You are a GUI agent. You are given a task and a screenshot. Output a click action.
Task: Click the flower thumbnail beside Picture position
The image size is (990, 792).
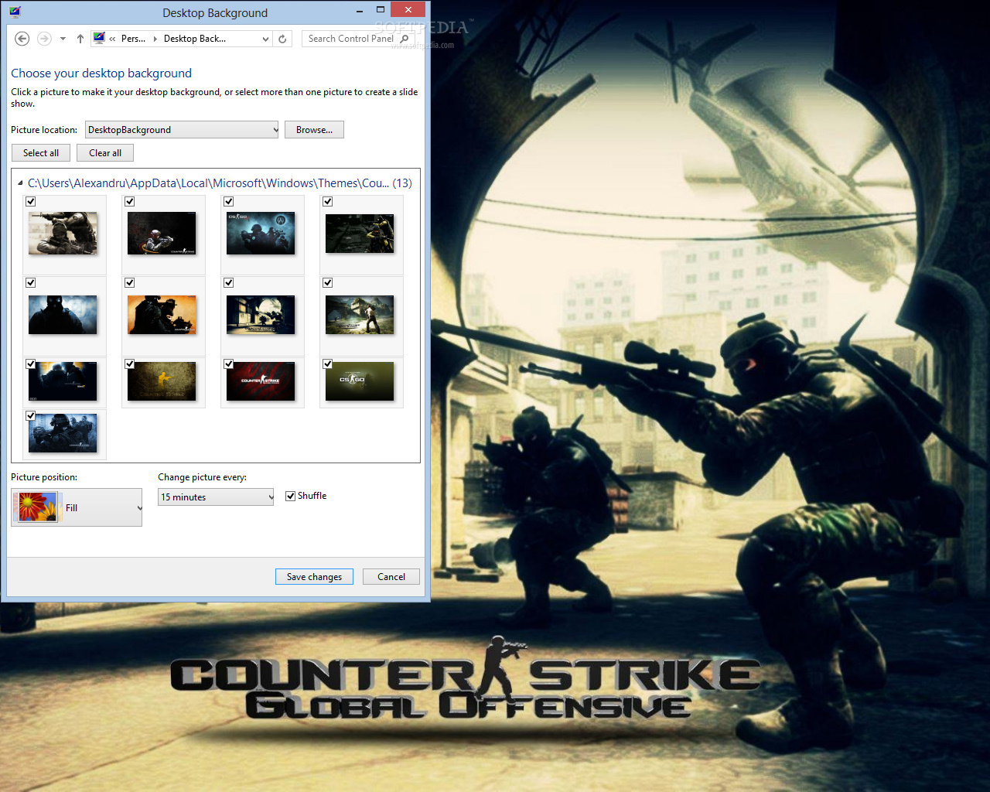pos(36,507)
